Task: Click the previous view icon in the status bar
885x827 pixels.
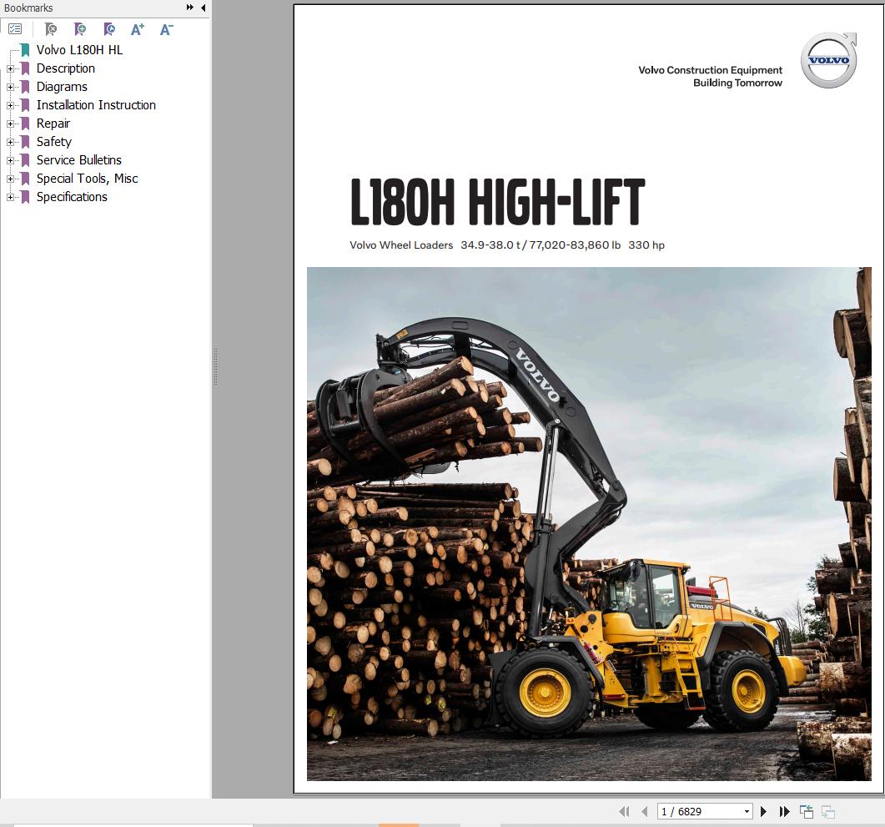Action: [x=807, y=811]
